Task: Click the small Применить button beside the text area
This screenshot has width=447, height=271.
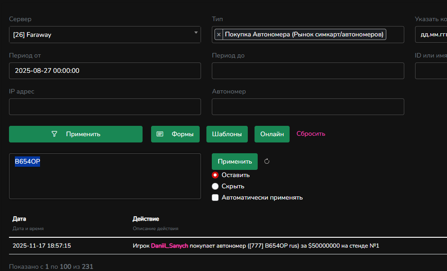Action: 235,162
